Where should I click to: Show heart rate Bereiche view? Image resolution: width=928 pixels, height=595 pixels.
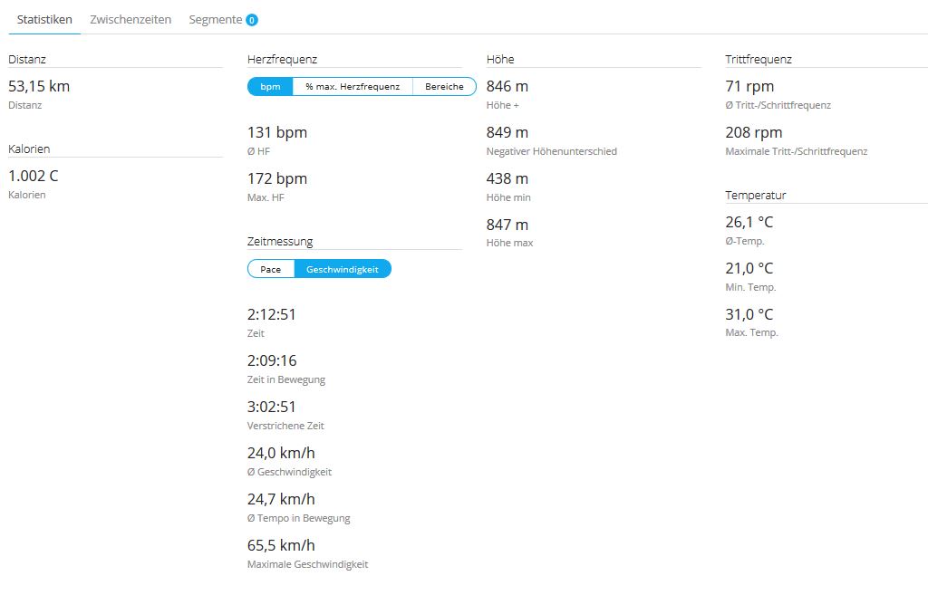(x=444, y=86)
